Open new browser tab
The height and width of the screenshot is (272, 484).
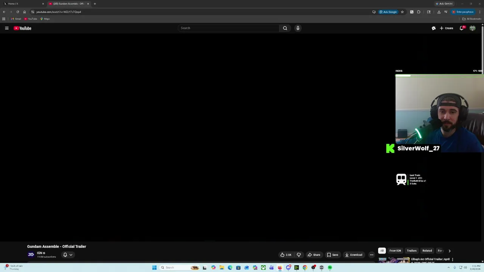(95, 4)
